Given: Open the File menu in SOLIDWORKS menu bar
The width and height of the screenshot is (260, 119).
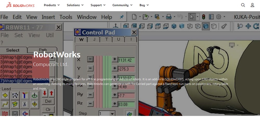Looking at the screenshot, I should pos(4,17).
